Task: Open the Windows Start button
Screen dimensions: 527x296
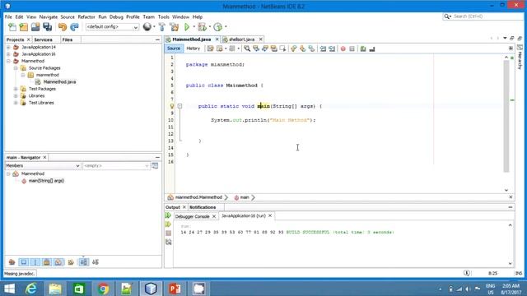Action: coord(9,289)
